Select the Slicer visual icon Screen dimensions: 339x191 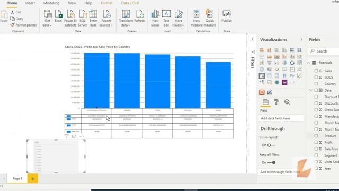[x=262, y=76]
